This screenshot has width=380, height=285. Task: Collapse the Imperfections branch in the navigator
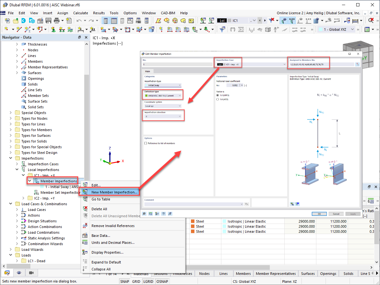[x=10, y=158]
